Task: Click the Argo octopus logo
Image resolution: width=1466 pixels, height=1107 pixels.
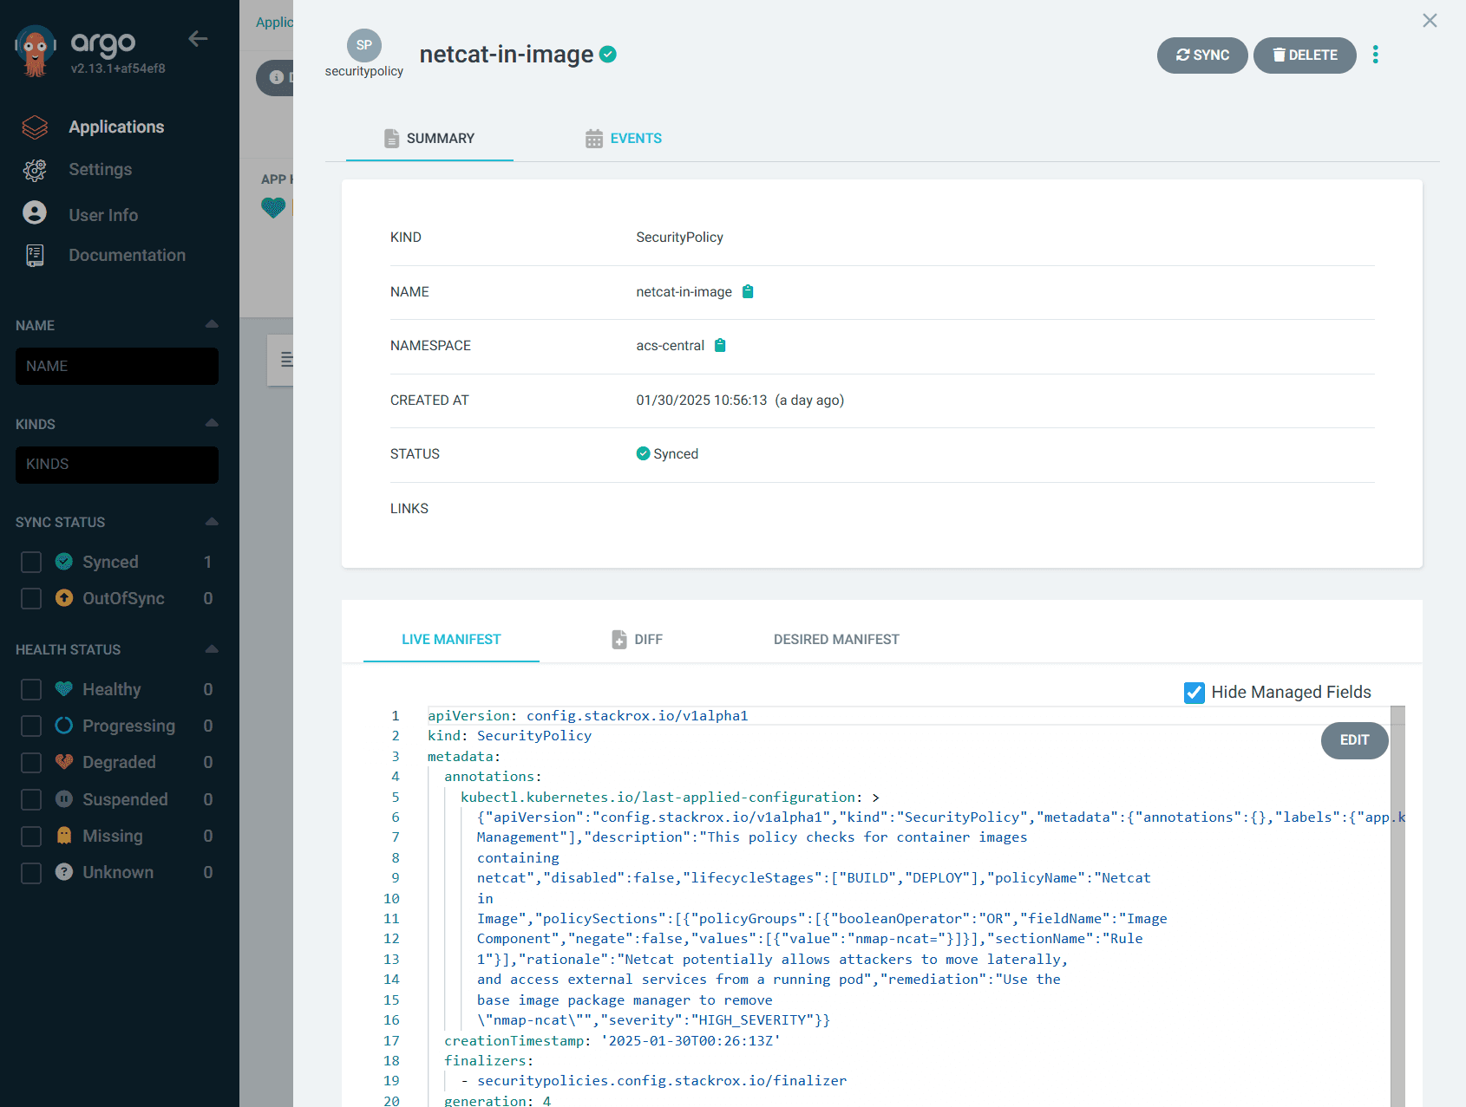Action: pos(35,52)
